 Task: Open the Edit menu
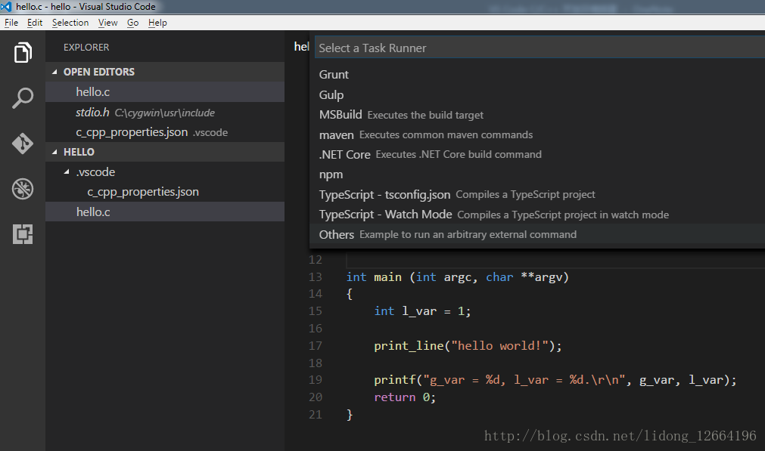35,23
